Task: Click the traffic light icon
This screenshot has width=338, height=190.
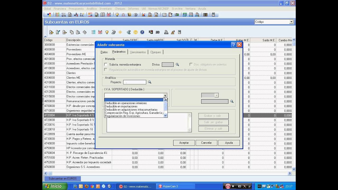Action: click(151, 32)
